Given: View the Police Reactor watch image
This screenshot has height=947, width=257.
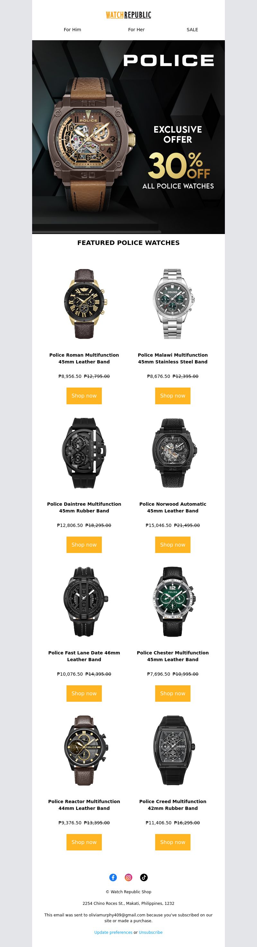Looking at the screenshot, I should coord(84,750).
